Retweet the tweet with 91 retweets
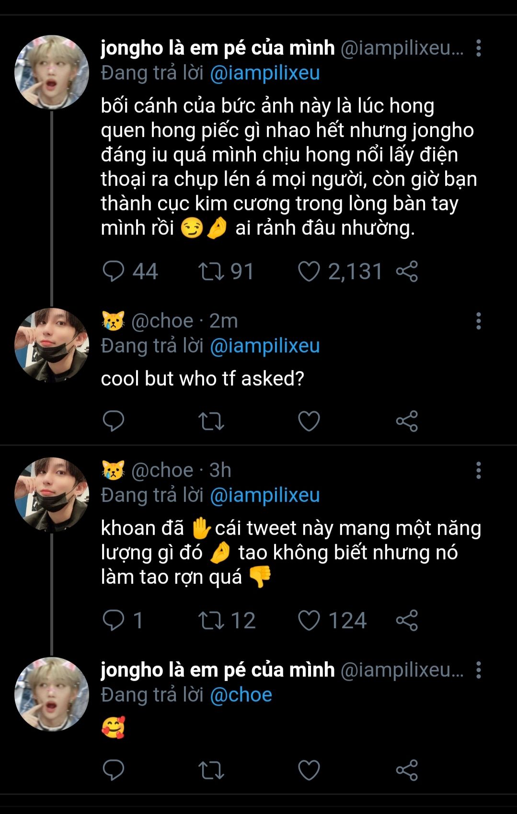 [211, 271]
